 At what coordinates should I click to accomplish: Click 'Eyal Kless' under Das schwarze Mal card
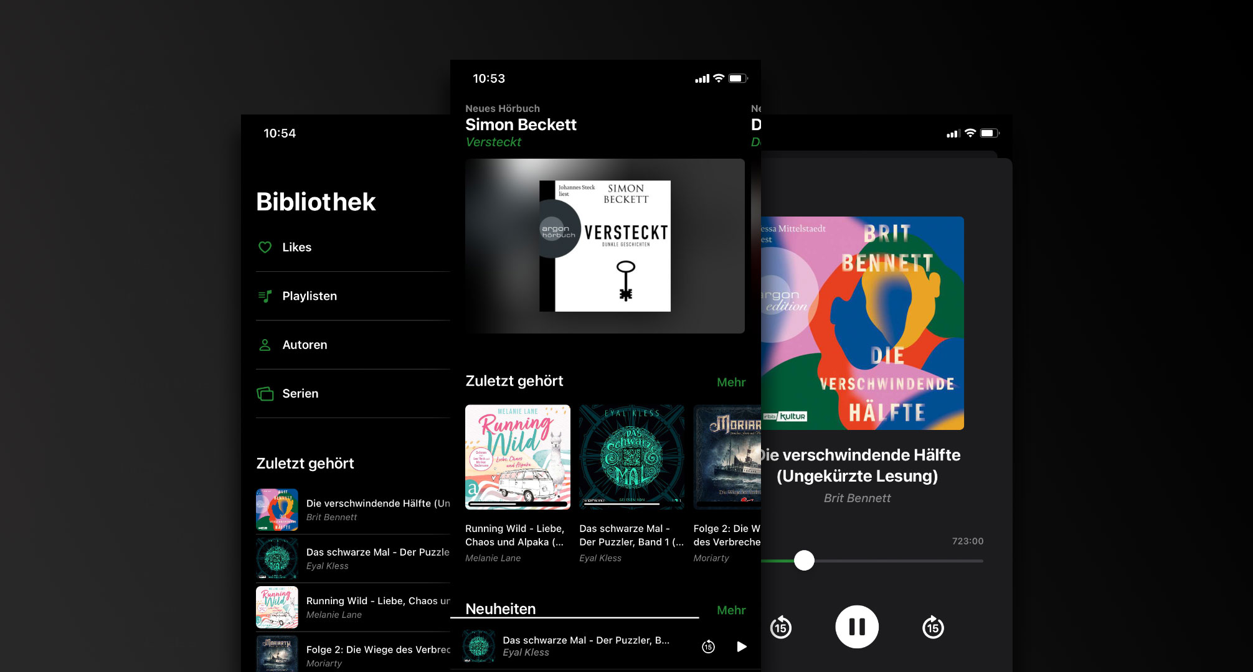[600, 558]
